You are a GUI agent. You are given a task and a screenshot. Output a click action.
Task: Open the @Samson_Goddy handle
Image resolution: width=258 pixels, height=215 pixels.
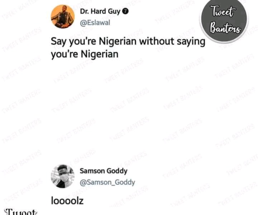107,182
